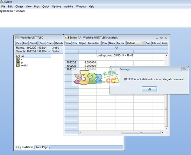The image size is (191, 155).
Task: Click the horizontal scroll right arrow
Action: coord(162,132)
